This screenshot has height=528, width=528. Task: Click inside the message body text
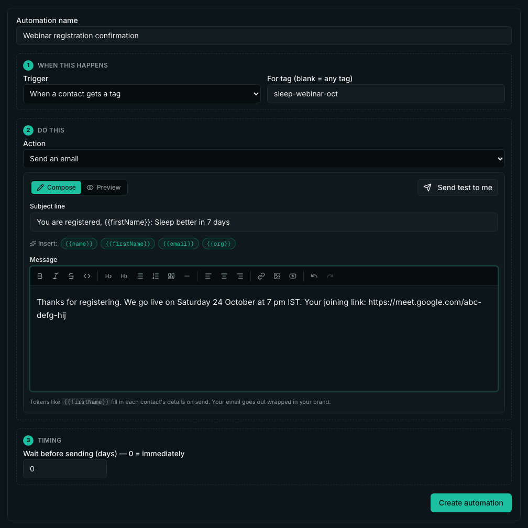[264, 338]
